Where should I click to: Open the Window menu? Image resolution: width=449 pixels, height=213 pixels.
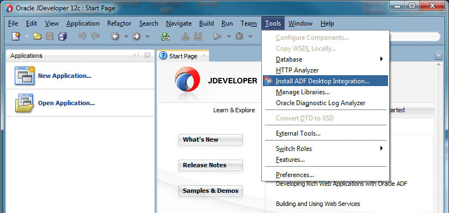pos(300,23)
